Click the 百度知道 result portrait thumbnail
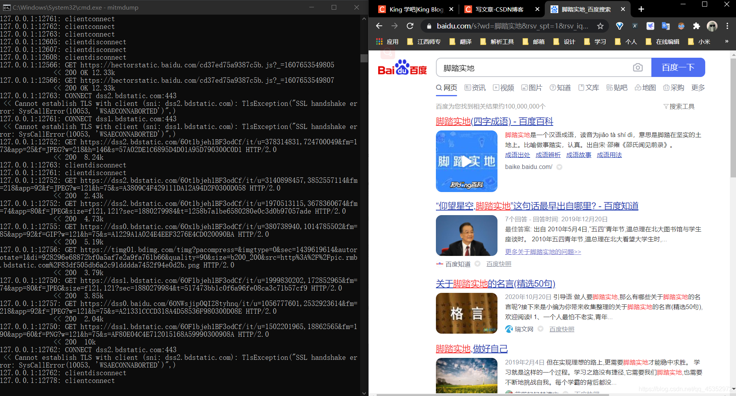 [x=467, y=236]
